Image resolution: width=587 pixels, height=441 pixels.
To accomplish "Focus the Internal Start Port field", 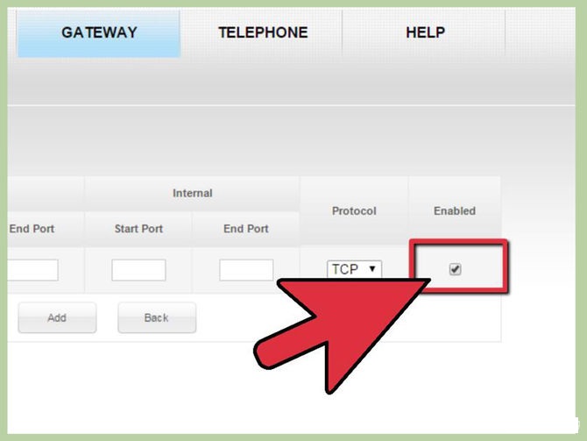I will 138,270.
